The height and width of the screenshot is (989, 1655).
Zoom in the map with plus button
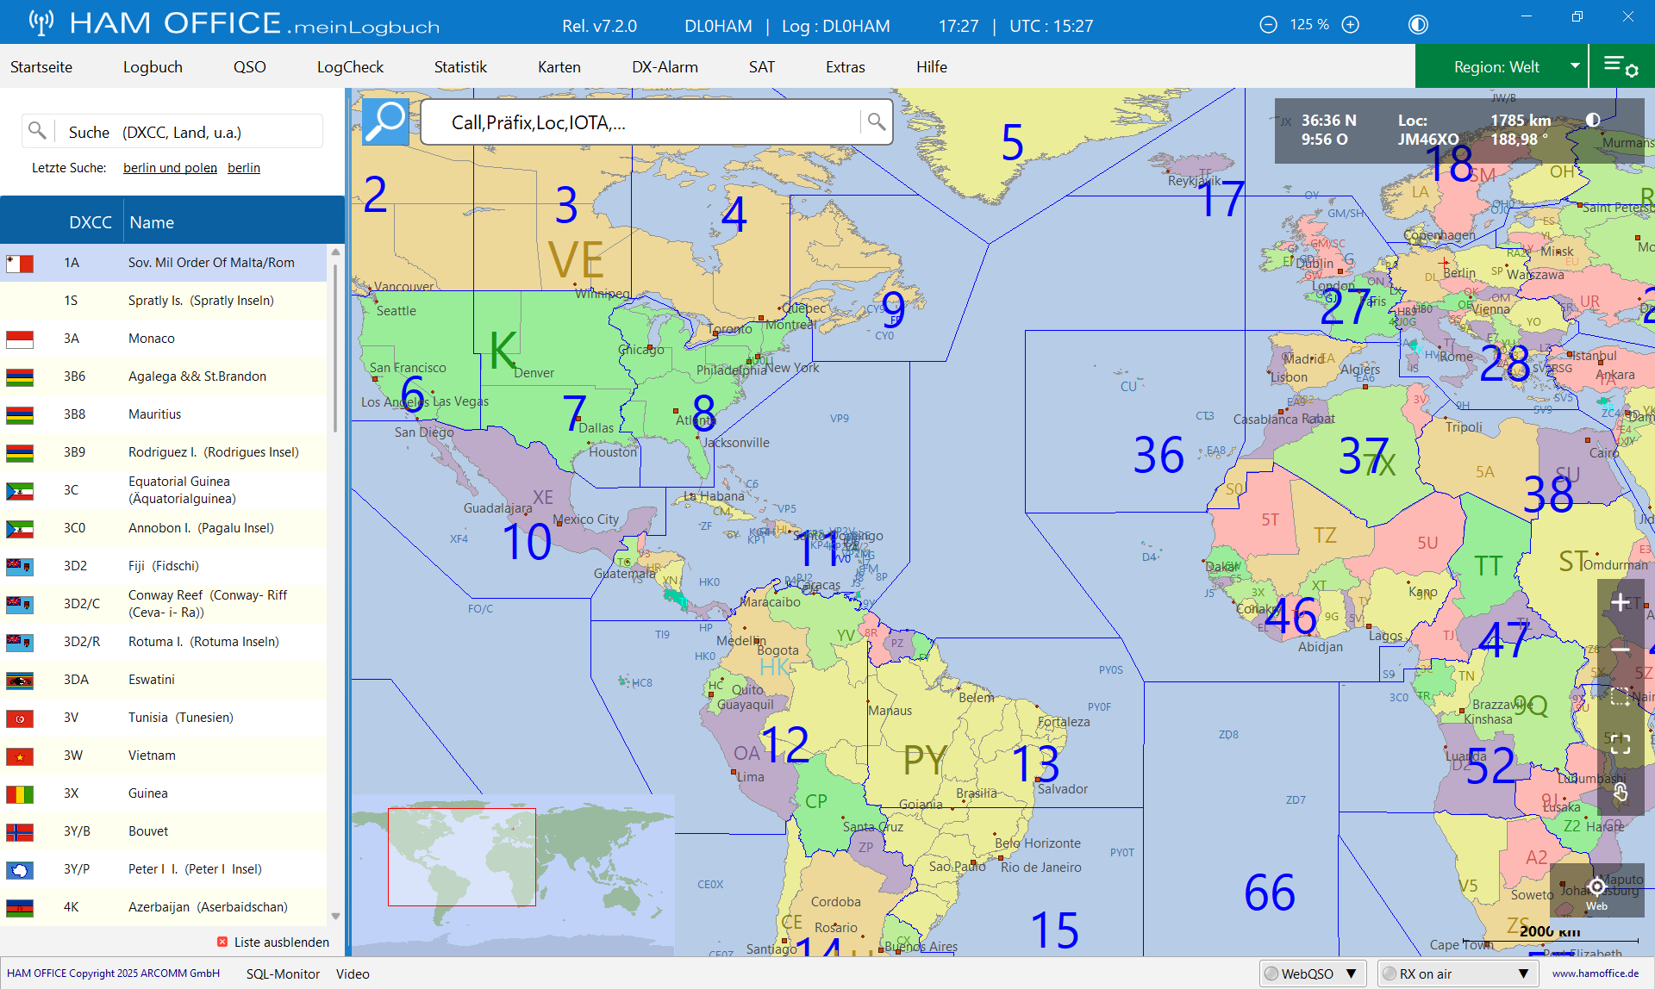pyautogui.click(x=1621, y=602)
